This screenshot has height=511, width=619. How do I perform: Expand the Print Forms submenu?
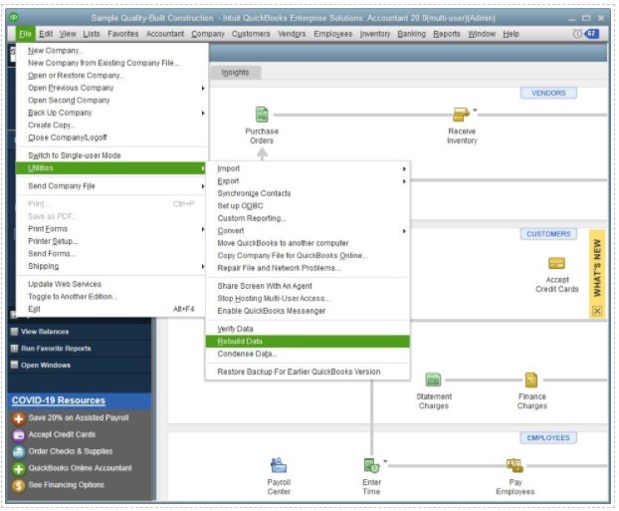[203, 229]
